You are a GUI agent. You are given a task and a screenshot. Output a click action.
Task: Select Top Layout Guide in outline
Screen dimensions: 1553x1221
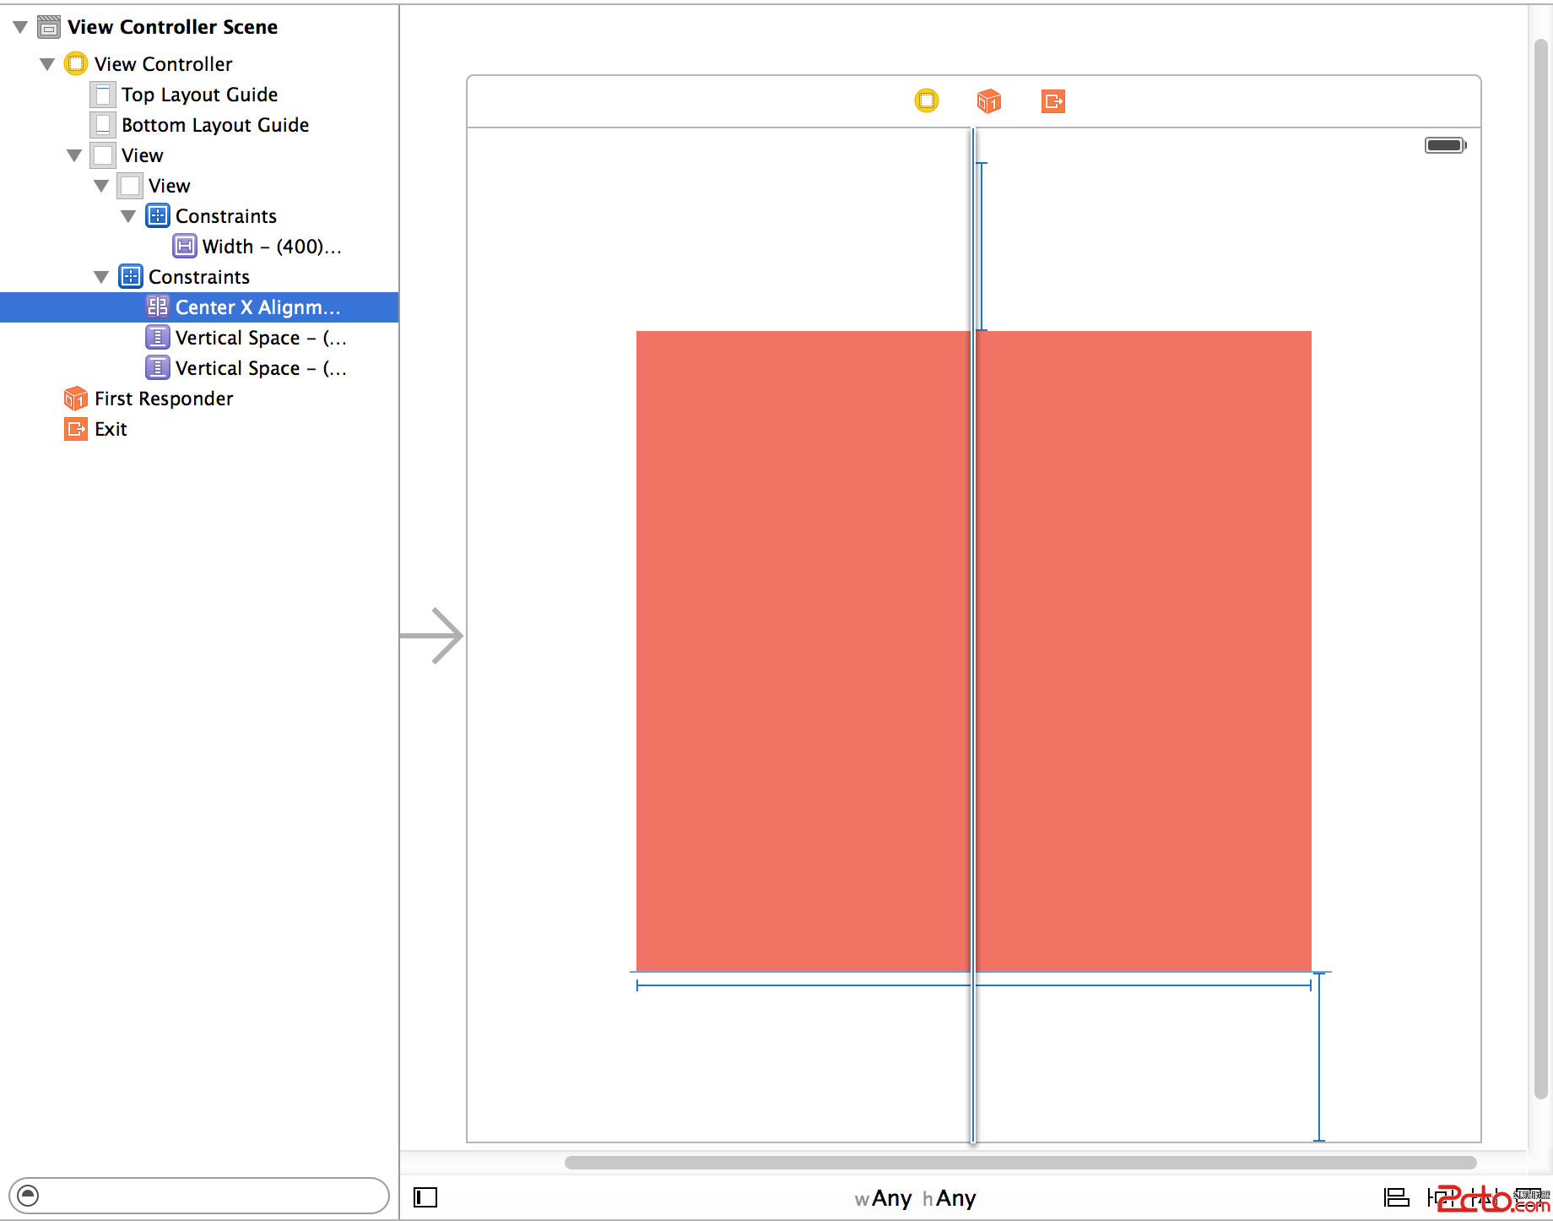point(199,95)
